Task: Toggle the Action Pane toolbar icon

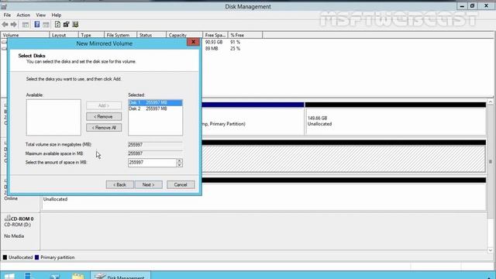Action: [46, 24]
